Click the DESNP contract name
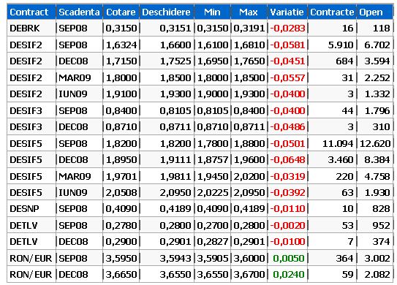The width and height of the screenshot is (397, 285). click(x=24, y=209)
